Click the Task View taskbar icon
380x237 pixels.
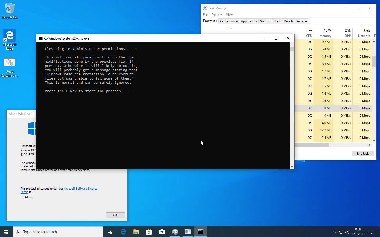[110, 232]
